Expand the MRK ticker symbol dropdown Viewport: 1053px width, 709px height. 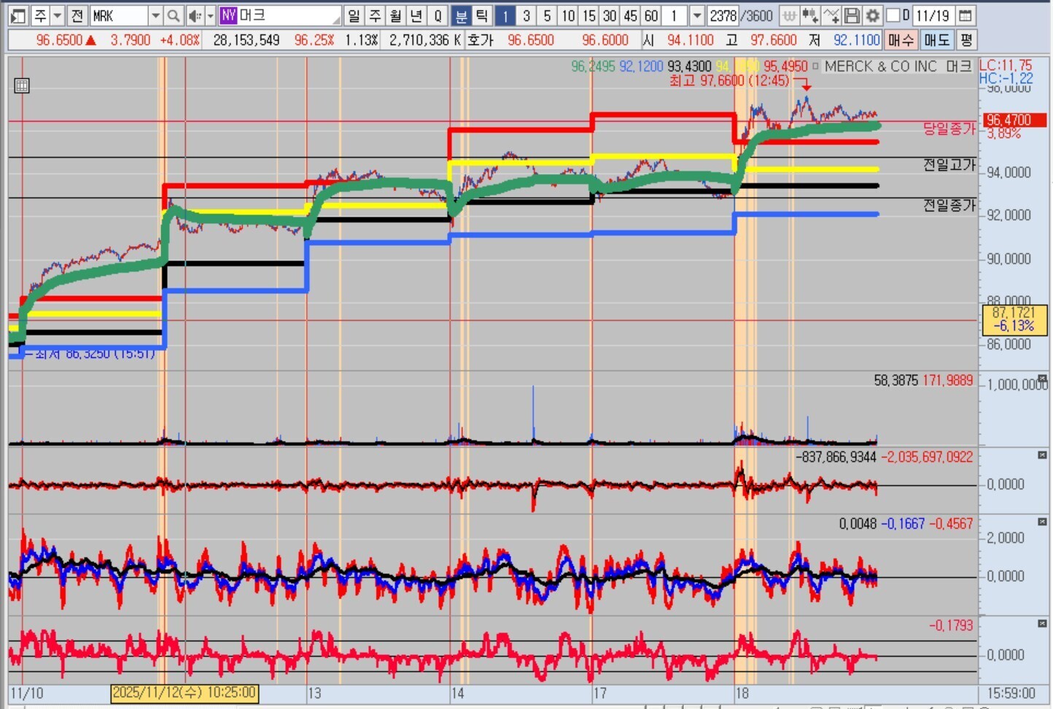point(155,15)
